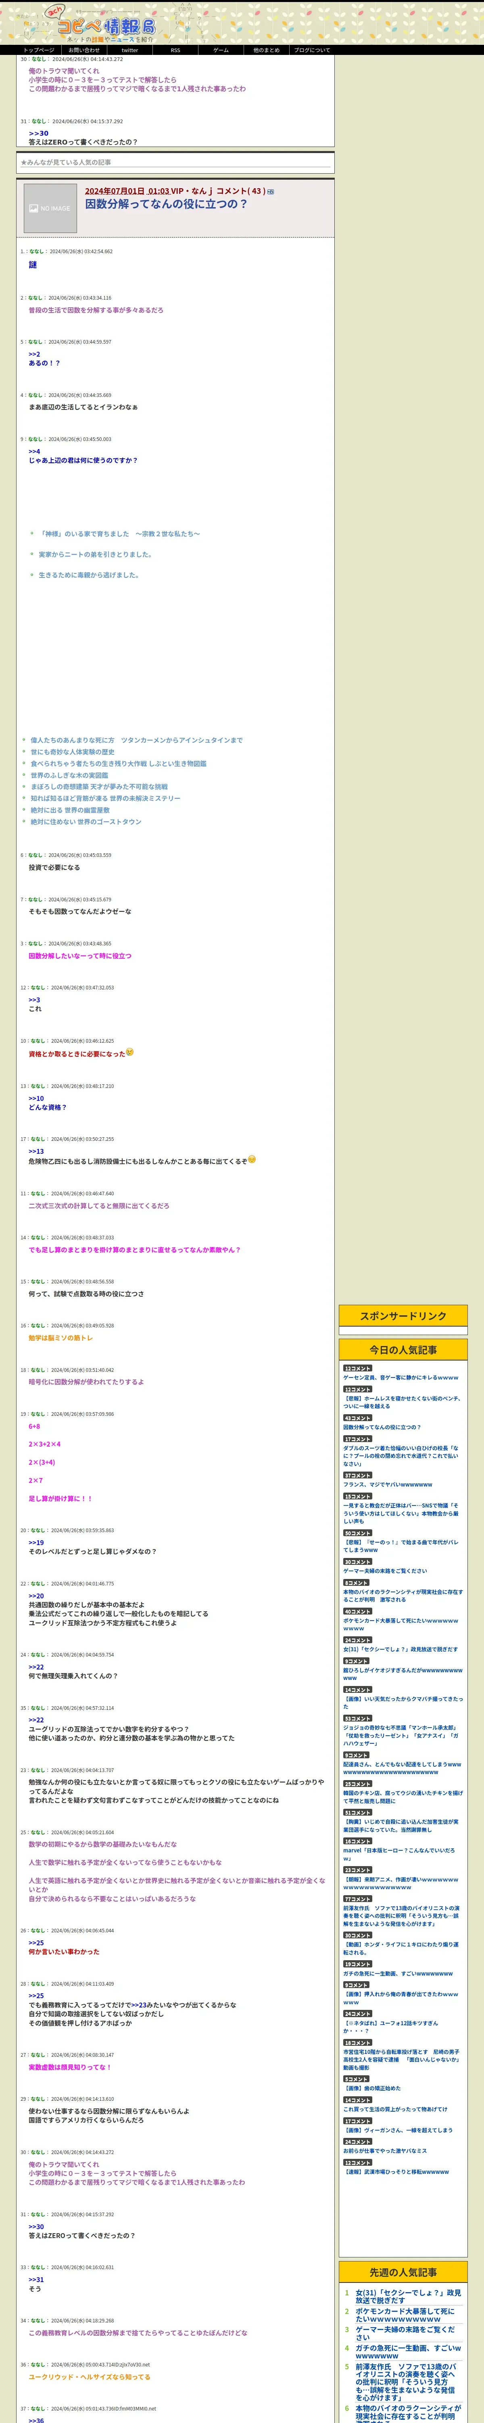The height and width of the screenshot is (2423, 484).
Task: Open sidebar article ゲーセン定員、音ゲー客に静かにキレる
Action: (401, 1378)
